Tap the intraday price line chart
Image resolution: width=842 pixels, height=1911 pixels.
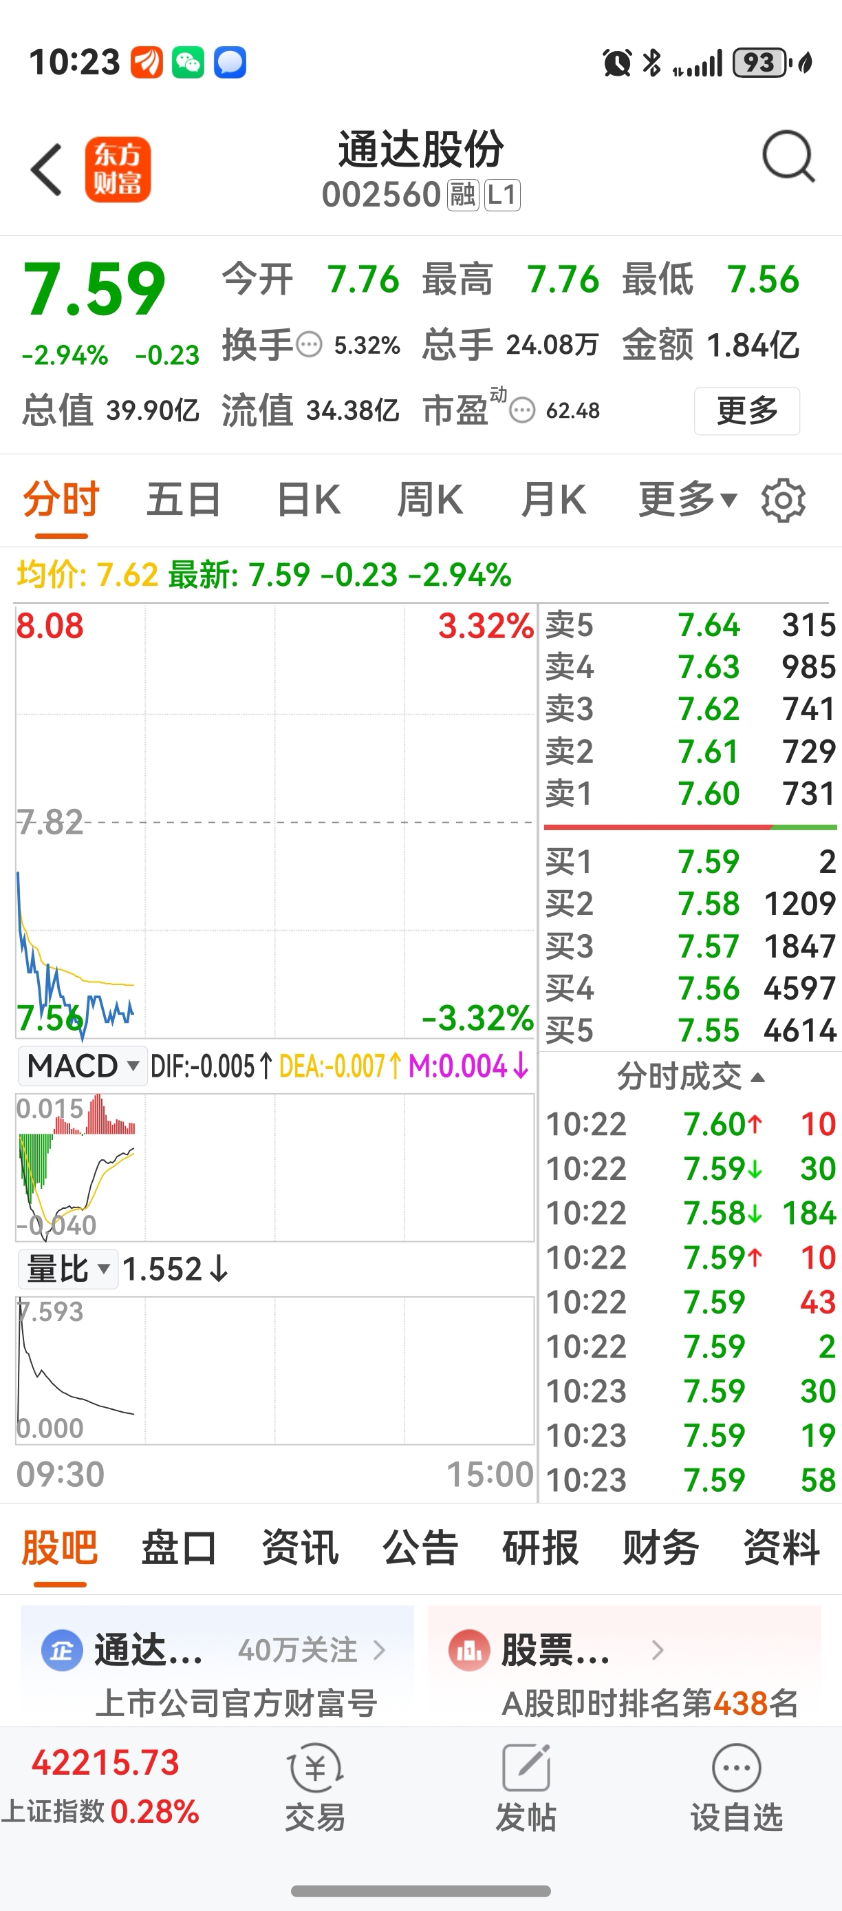tap(275, 821)
